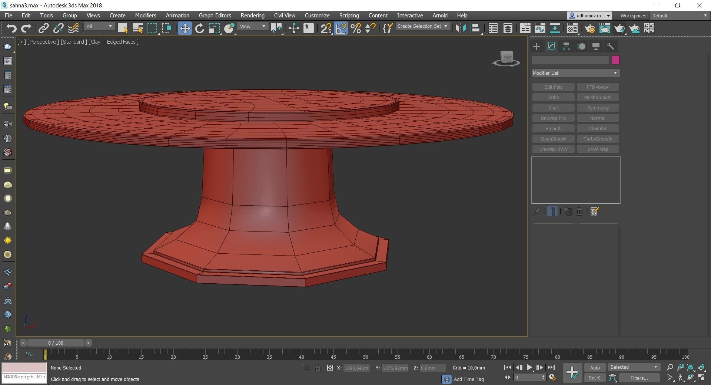This screenshot has height=385, width=711.
Task: Open the Display command panel tab
Action: click(x=596, y=46)
